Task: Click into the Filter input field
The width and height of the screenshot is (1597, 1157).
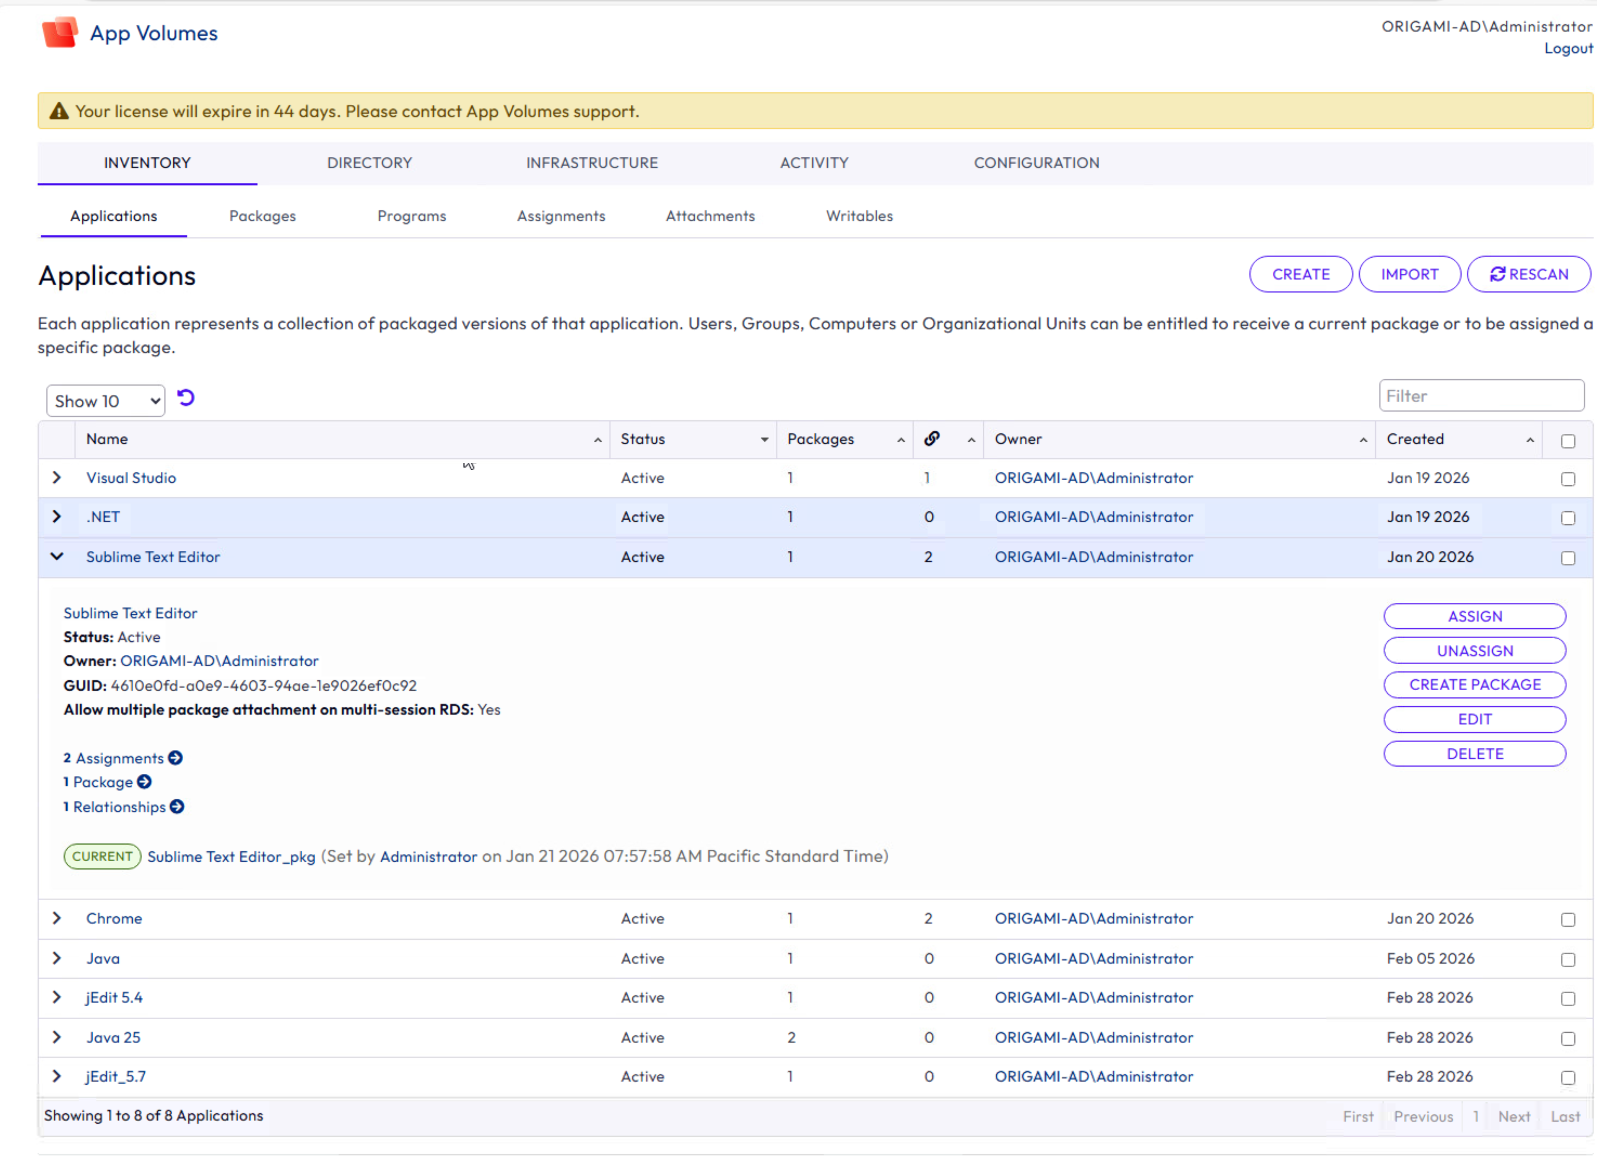Action: pyautogui.click(x=1481, y=396)
